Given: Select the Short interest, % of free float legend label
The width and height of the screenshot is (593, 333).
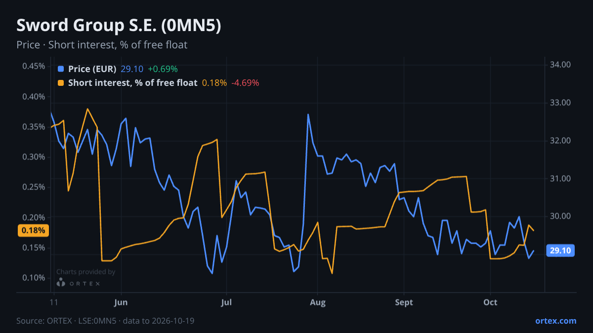Looking at the screenshot, I should [x=133, y=83].
